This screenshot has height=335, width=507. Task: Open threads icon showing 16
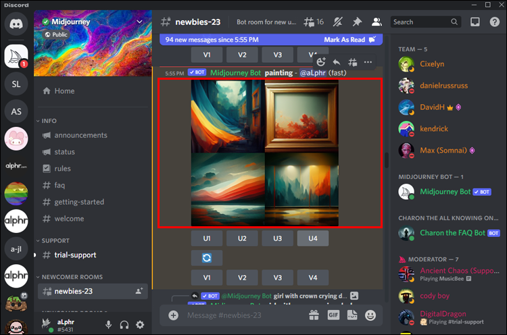click(314, 22)
